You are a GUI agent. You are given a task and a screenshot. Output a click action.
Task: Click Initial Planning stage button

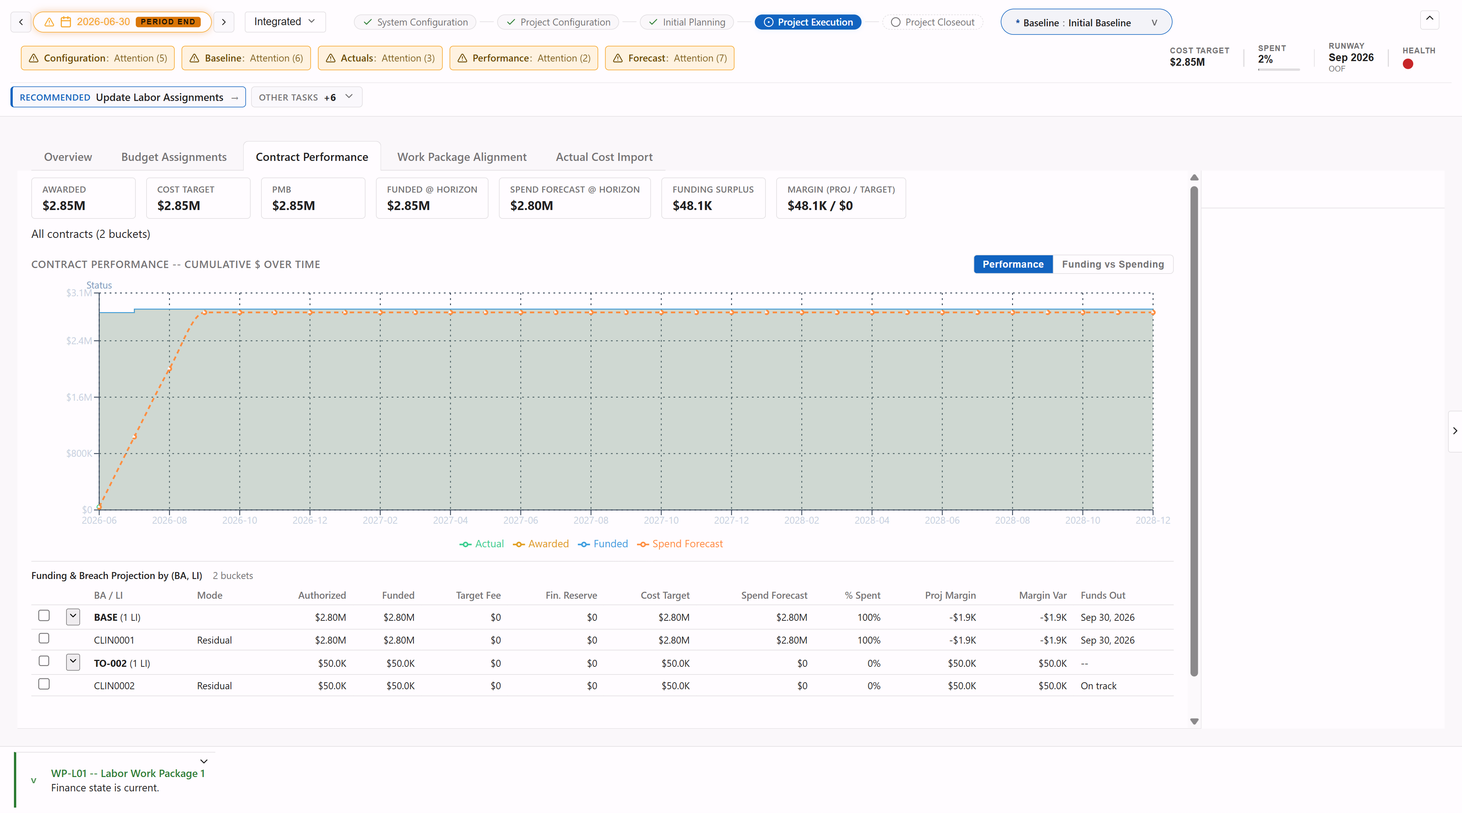[x=687, y=22]
